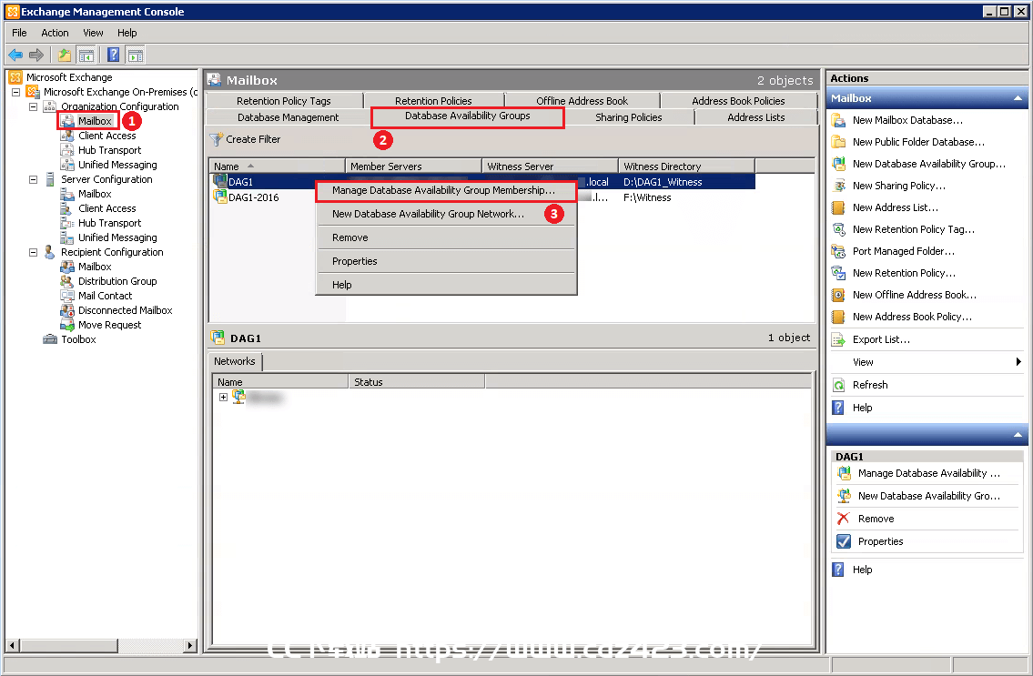Click New Offline Address Book icon
Screen dimensions: 1033x676
coord(838,295)
